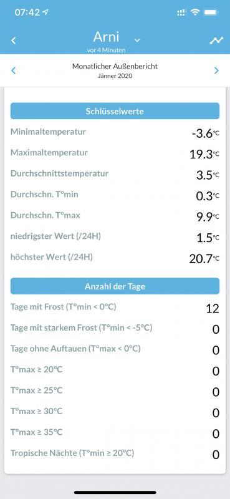Tap the höchster Wert (/24H) row

pos(115,258)
